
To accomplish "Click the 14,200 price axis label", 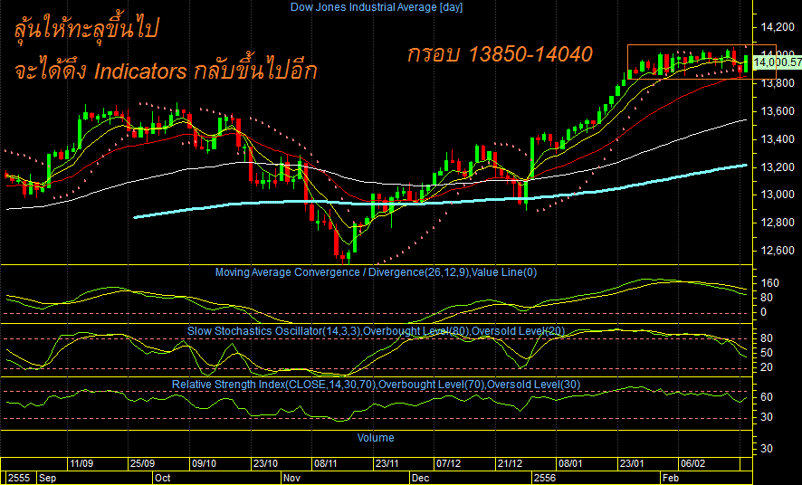I will (x=778, y=26).
